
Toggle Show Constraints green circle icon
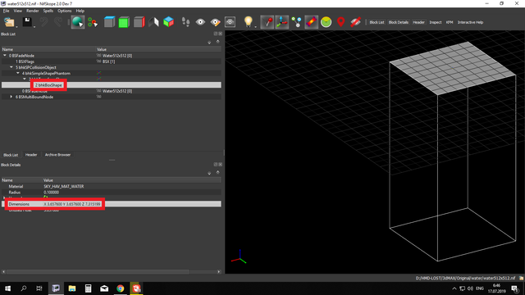[326, 22]
